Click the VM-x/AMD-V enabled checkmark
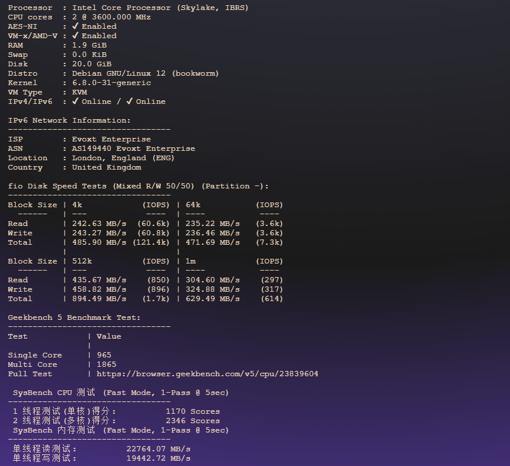Viewport: 510px width, 466px height. pyautogui.click(x=75, y=36)
